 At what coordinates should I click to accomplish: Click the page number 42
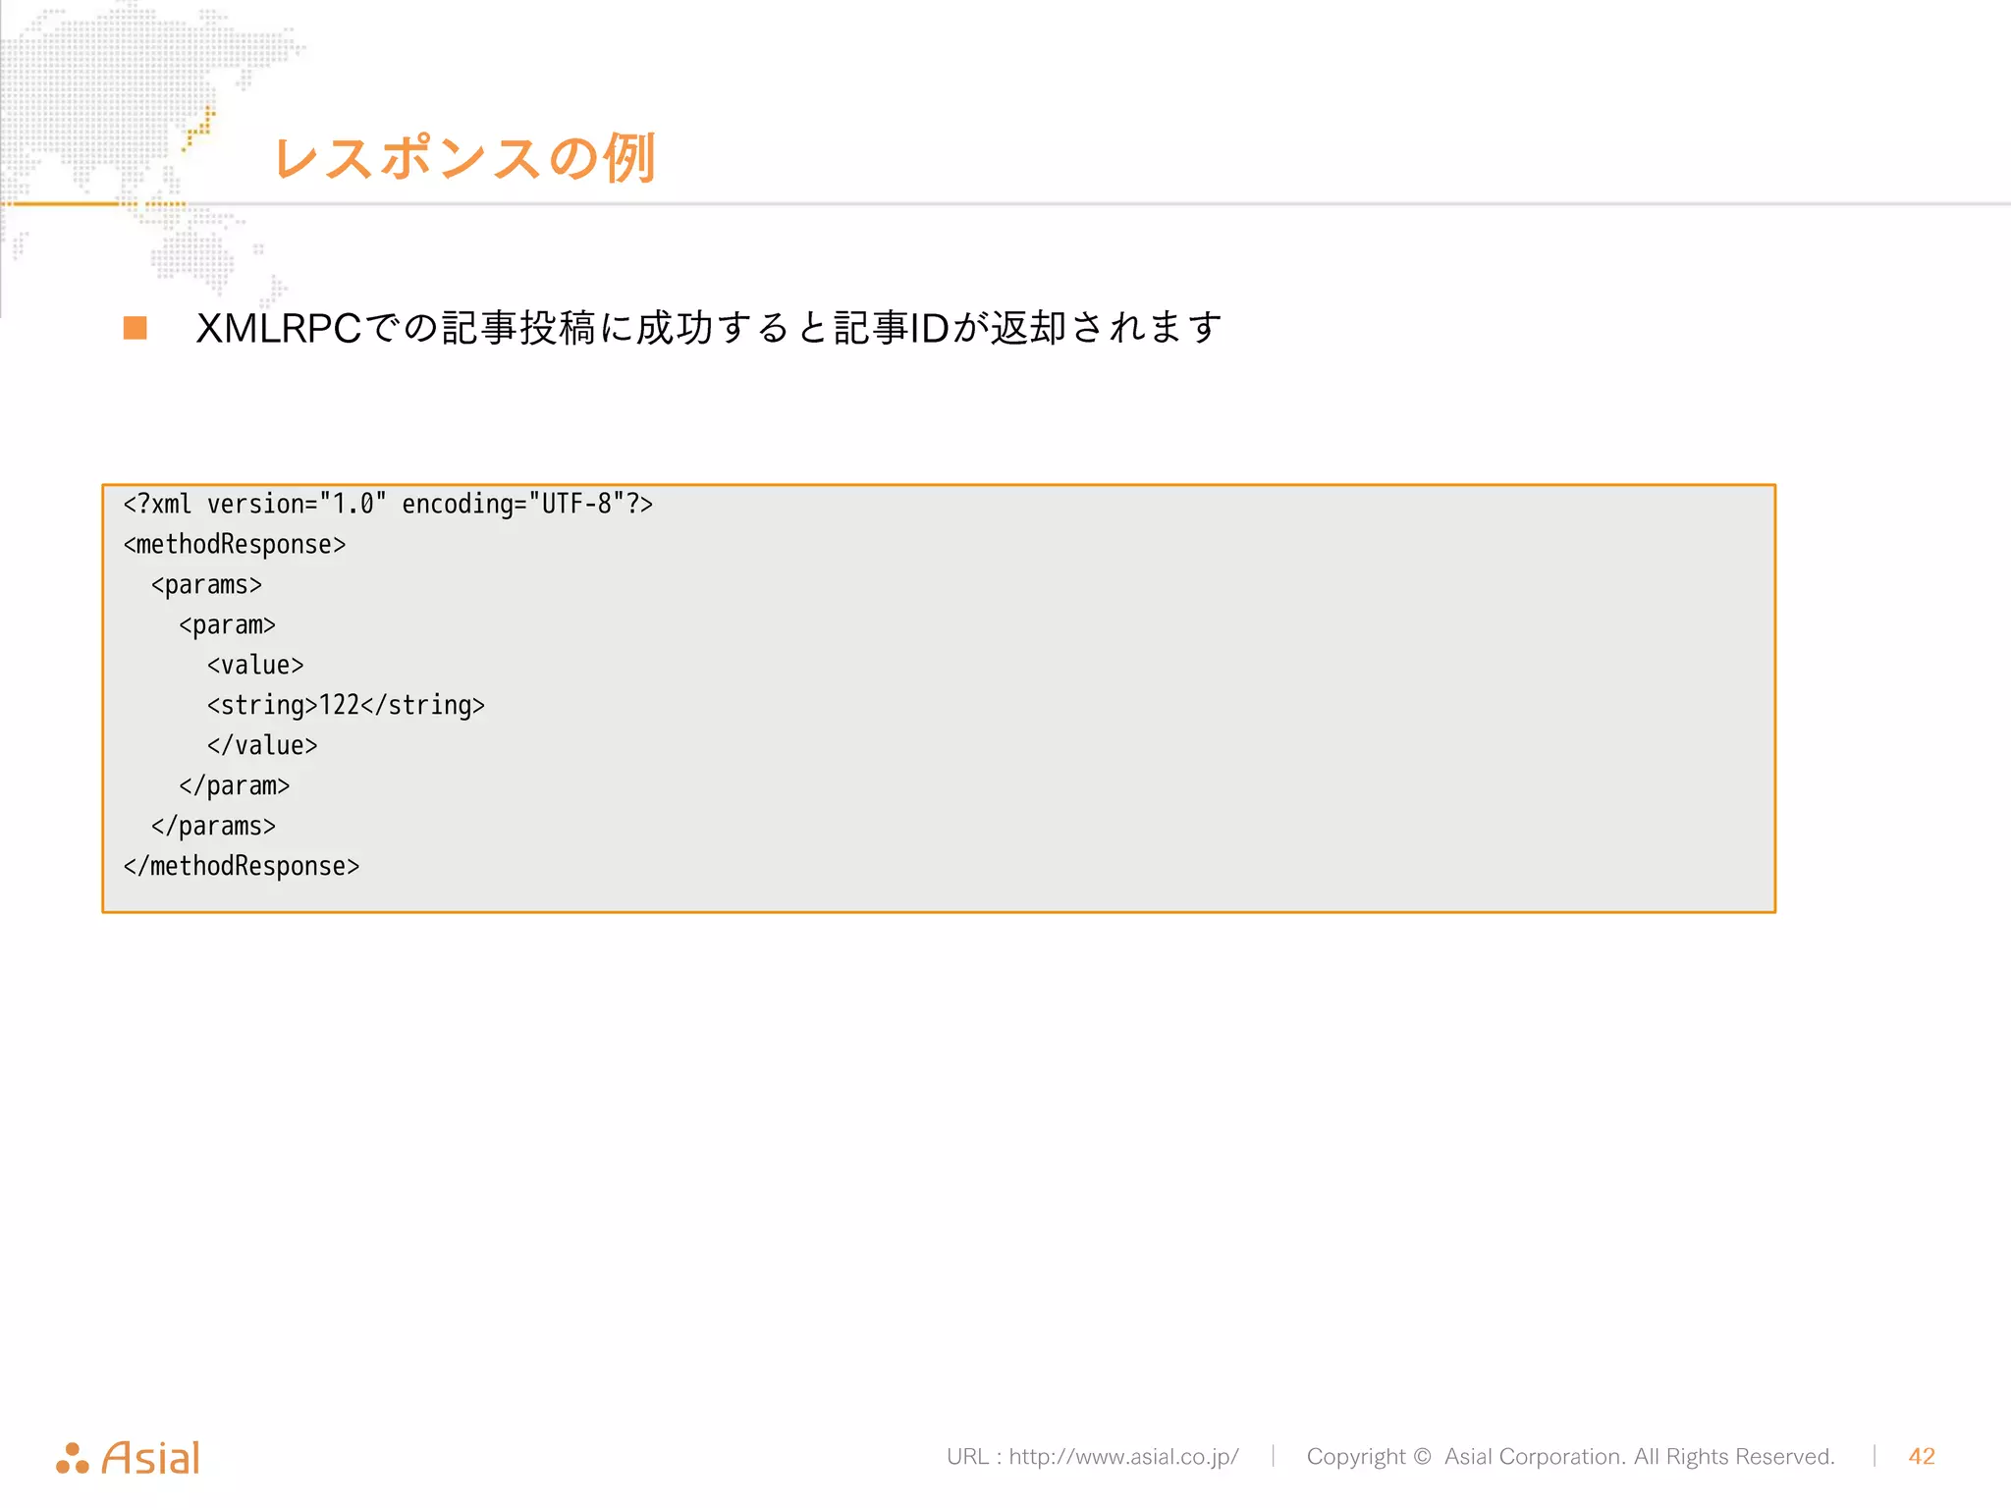tap(1922, 1457)
